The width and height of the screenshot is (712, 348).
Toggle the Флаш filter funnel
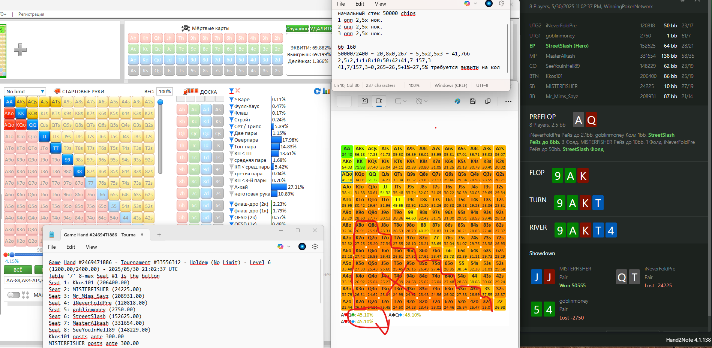231,113
